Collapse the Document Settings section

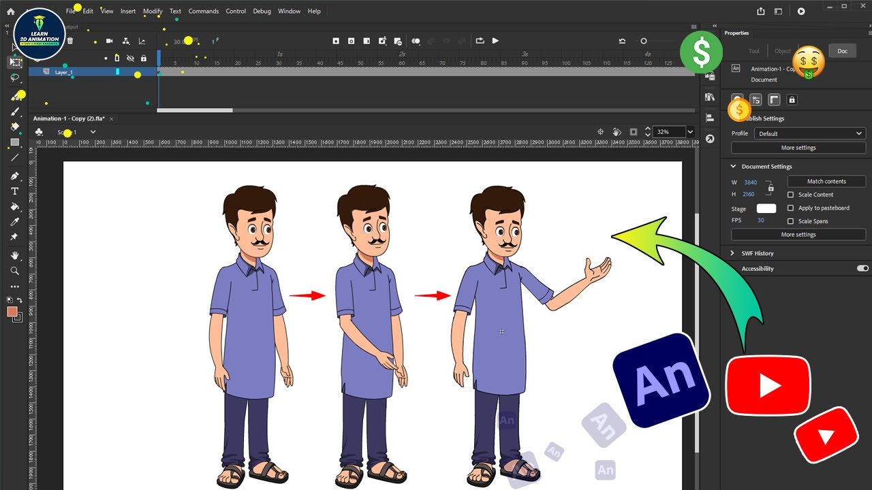[x=734, y=166]
